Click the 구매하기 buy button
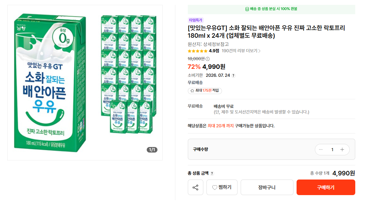Image resolution: width=367 pixels, height=211 pixels. pos(326,187)
